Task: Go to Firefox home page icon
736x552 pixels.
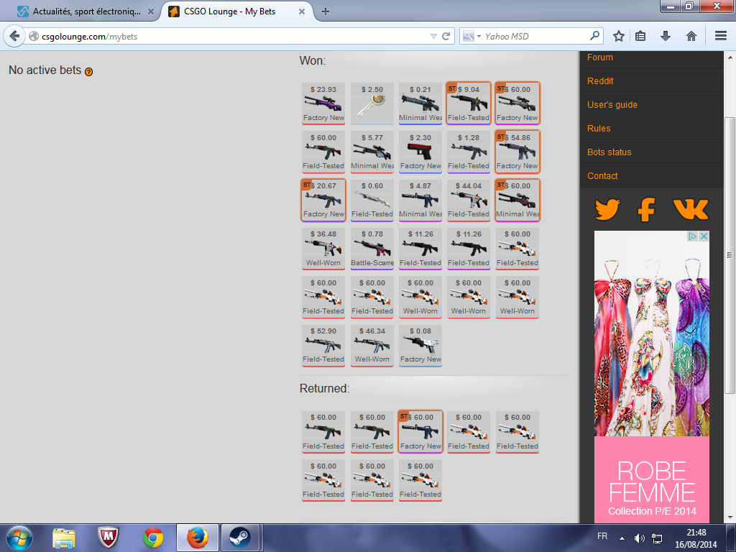Action: pyautogui.click(x=691, y=36)
